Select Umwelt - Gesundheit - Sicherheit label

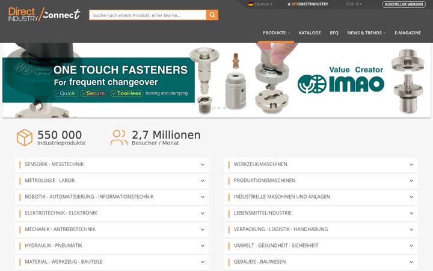(276, 246)
